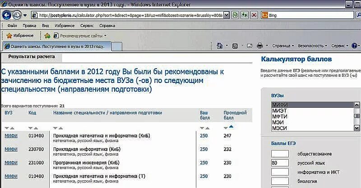Select the Оценить шансы browser tab
Viewport: 361px width, 188px height.
point(57,46)
